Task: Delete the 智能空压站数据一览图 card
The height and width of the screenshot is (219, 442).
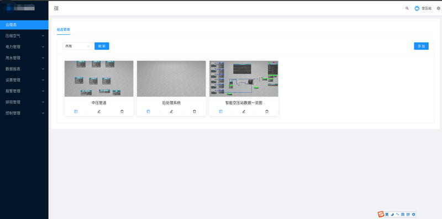Action: [267, 111]
